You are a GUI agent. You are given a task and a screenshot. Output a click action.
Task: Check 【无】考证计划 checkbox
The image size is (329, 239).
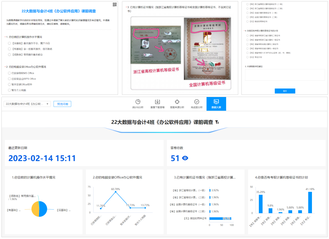[247, 57]
